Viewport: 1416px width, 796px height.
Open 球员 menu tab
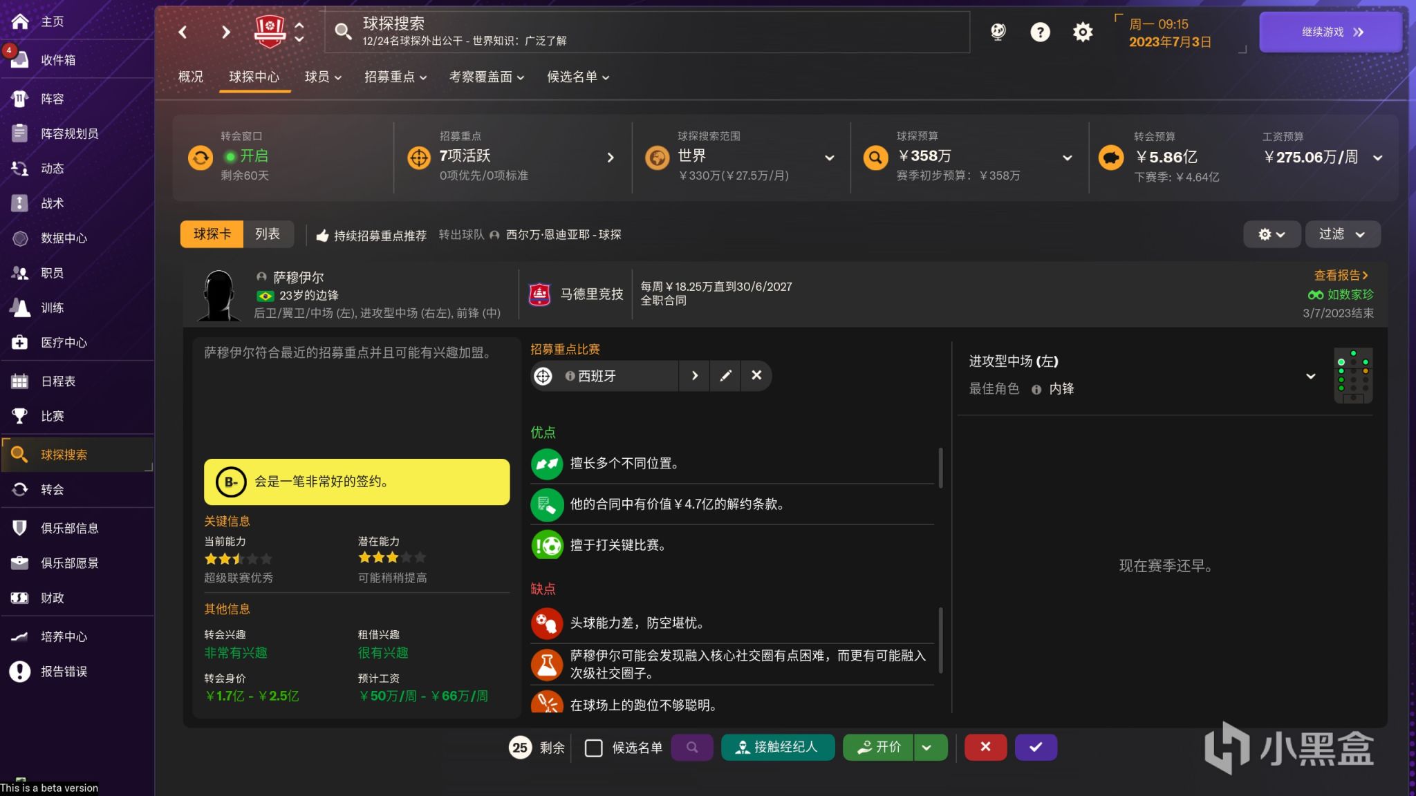click(x=323, y=77)
